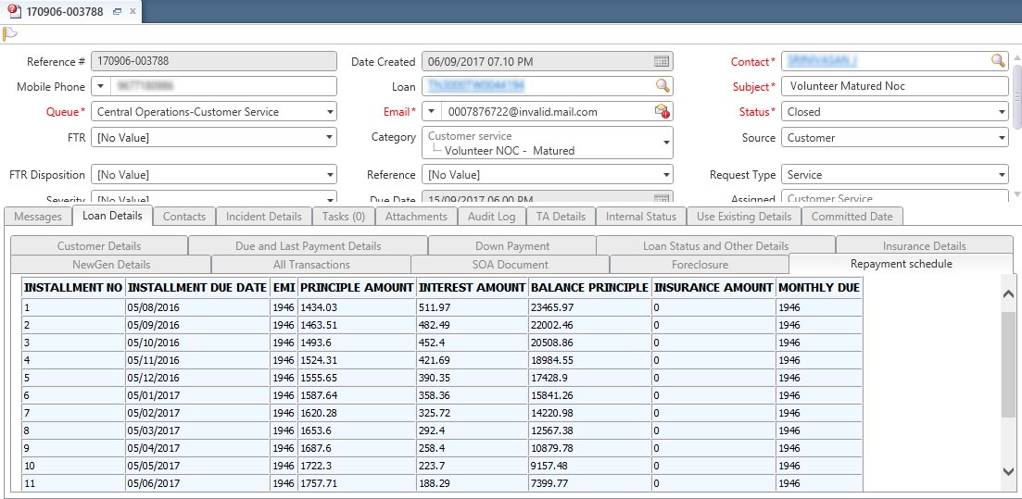Select balance cell 23465.97
The width and height of the screenshot is (1022, 499).
point(590,306)
